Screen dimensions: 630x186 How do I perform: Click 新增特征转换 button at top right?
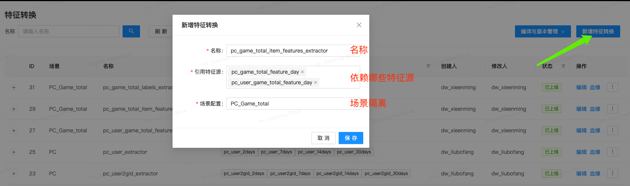598,31
